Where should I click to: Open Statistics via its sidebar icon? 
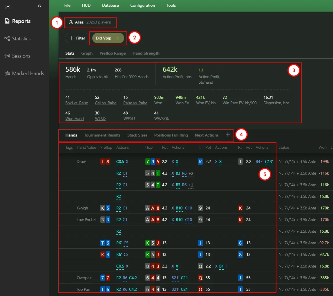click(x=8, y=39)
